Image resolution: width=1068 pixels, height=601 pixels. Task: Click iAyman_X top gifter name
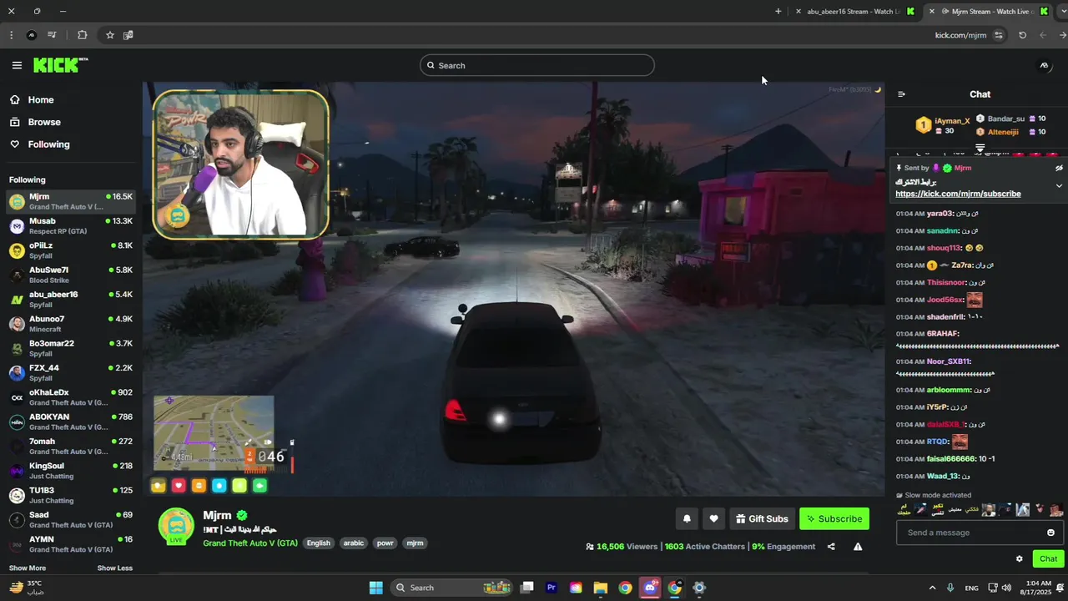pyautogui.click(x=952, y=121)
